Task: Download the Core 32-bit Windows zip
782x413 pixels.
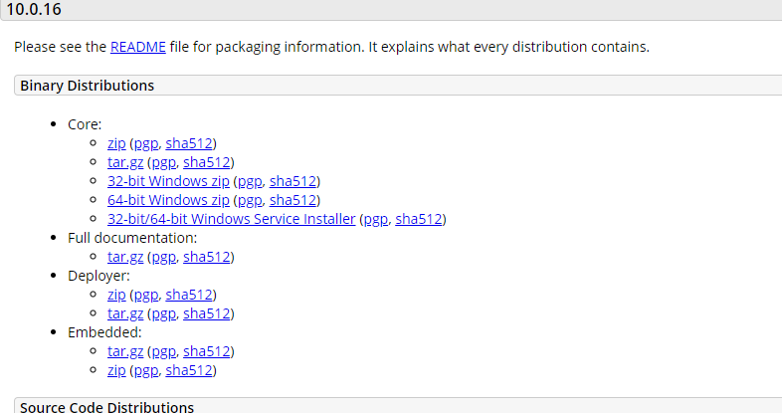Action: pos(168,181)
